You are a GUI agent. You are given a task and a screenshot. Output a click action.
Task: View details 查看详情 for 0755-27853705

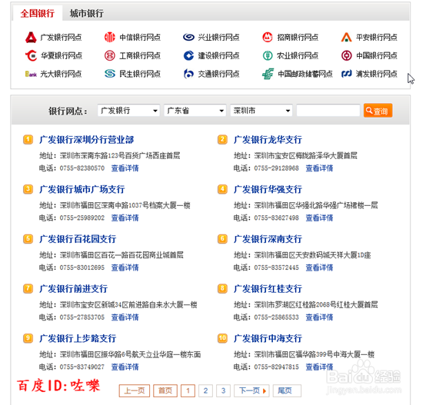tap(125, 317)
